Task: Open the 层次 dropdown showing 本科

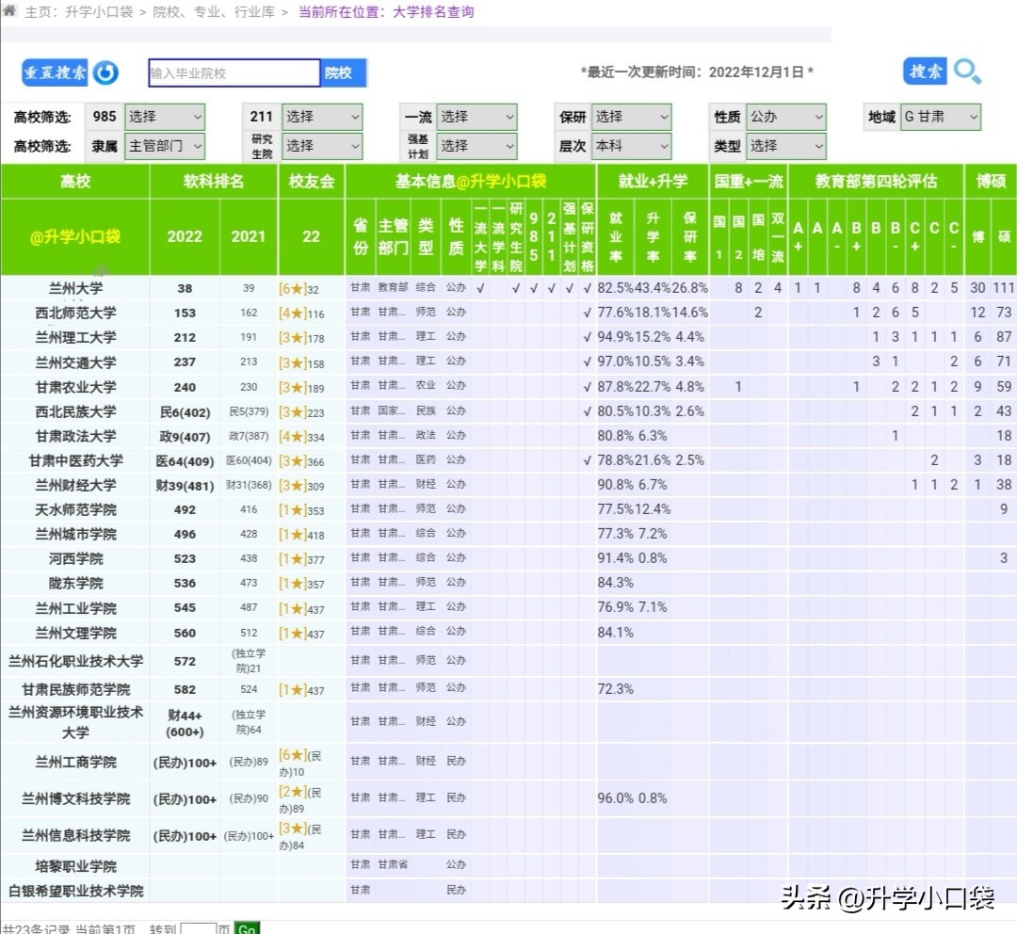Action: tap(631, 146)
